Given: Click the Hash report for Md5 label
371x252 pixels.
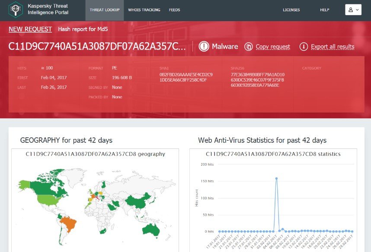Looking at the screenshot, I should tap(83, 29).
